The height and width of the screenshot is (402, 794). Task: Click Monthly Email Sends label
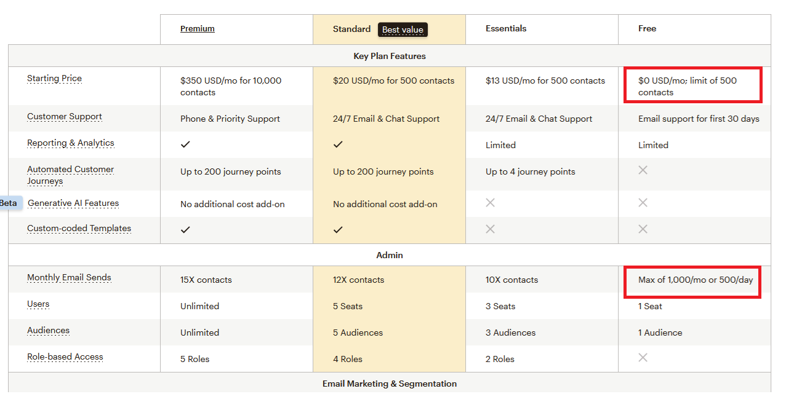coord(69,278)
